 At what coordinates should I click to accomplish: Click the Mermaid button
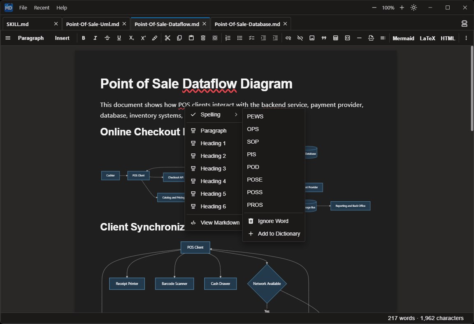[403, 38]
